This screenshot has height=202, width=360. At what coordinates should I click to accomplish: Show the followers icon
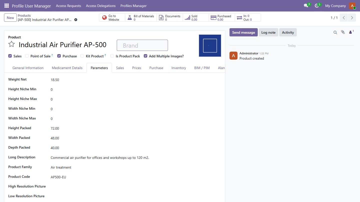point(351,32)
